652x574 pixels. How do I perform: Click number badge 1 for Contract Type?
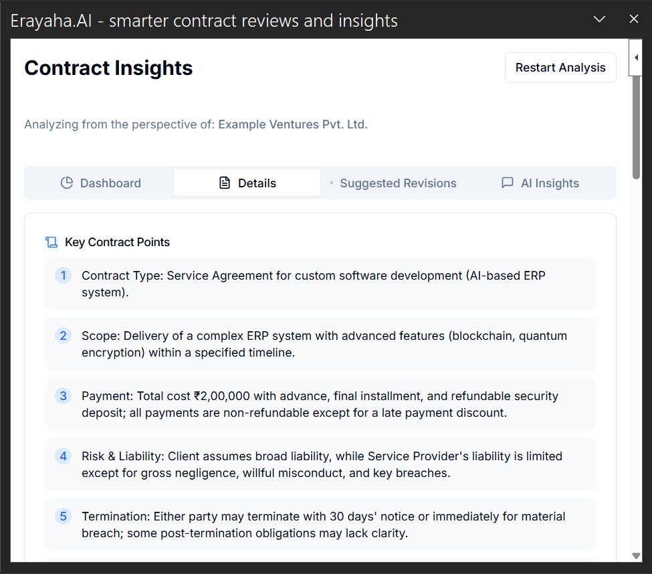pyautogui.click(x=64, y=276)
